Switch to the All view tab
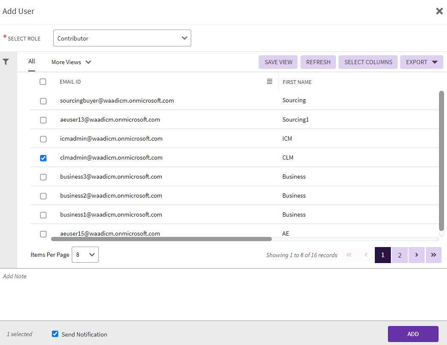447x345 pixels. (32, 61)
